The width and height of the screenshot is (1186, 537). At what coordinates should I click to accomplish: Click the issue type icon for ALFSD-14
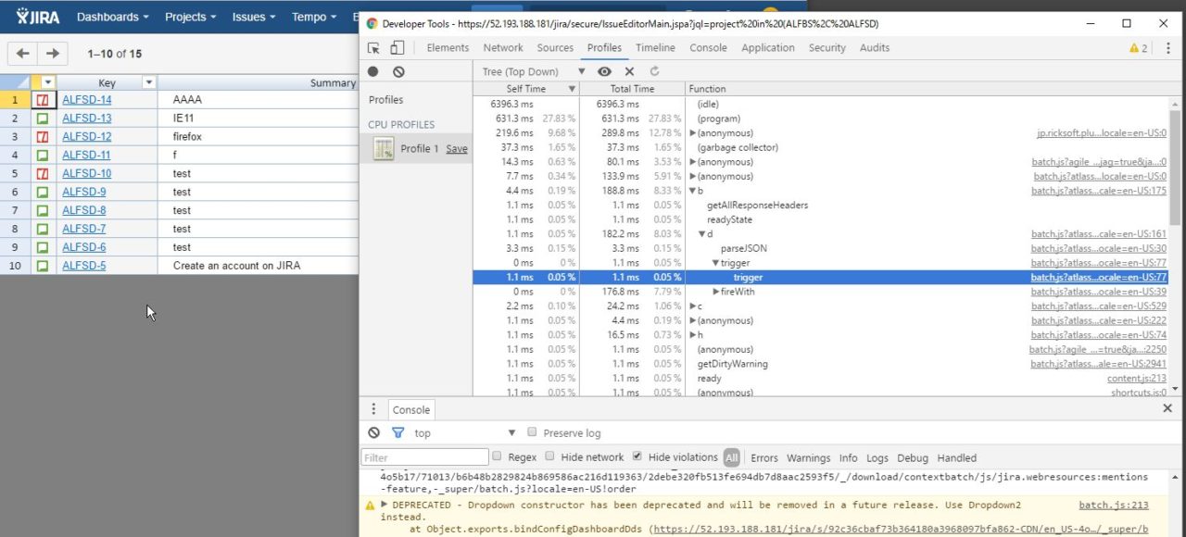point(43,100)
